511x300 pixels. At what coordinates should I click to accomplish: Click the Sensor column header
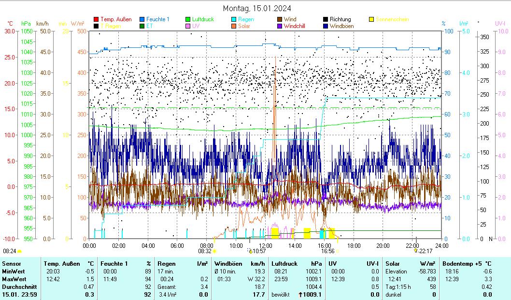[12, 263]
